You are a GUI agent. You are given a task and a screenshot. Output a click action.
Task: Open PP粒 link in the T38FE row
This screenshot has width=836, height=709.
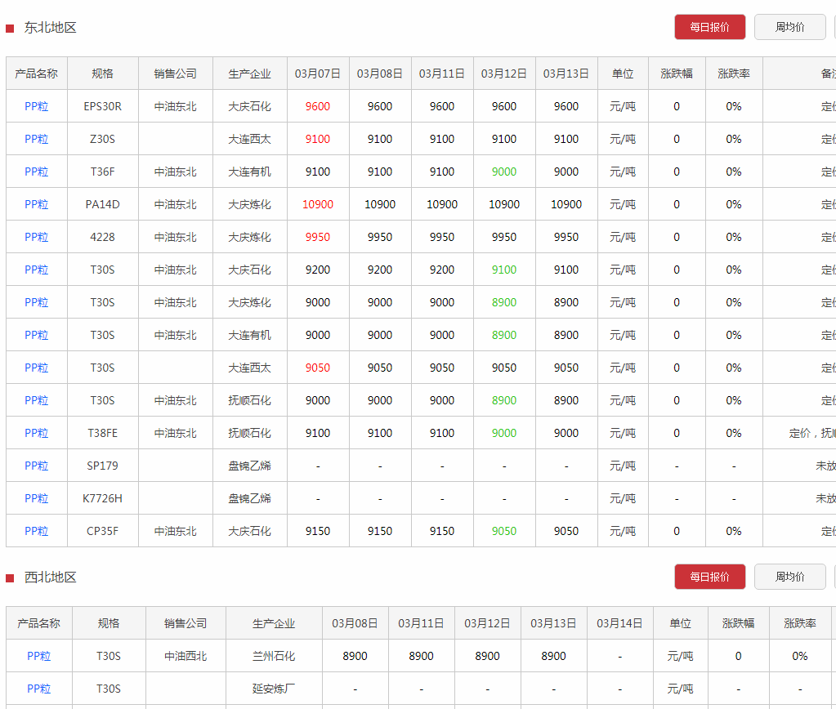[x=37, y=433]
